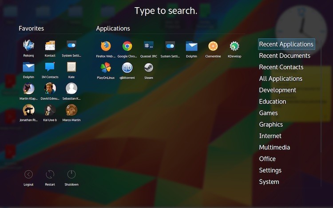This screenshot has height=208, width=333.
Task: Open Dolphin in the Favorites section
Action: point(28,70)
